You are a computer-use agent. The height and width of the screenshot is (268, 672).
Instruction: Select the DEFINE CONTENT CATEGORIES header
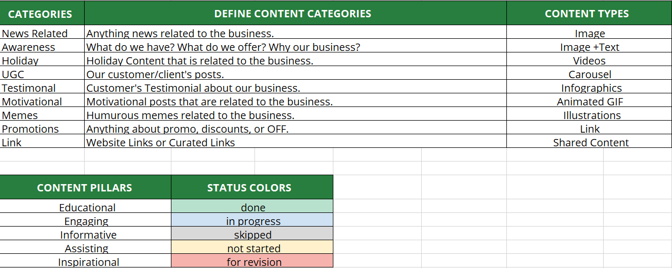292,14
